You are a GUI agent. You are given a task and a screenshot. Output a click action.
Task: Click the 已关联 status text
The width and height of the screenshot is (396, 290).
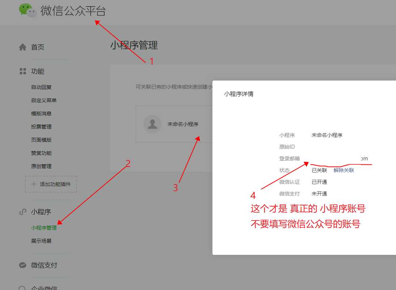(320, 170)
